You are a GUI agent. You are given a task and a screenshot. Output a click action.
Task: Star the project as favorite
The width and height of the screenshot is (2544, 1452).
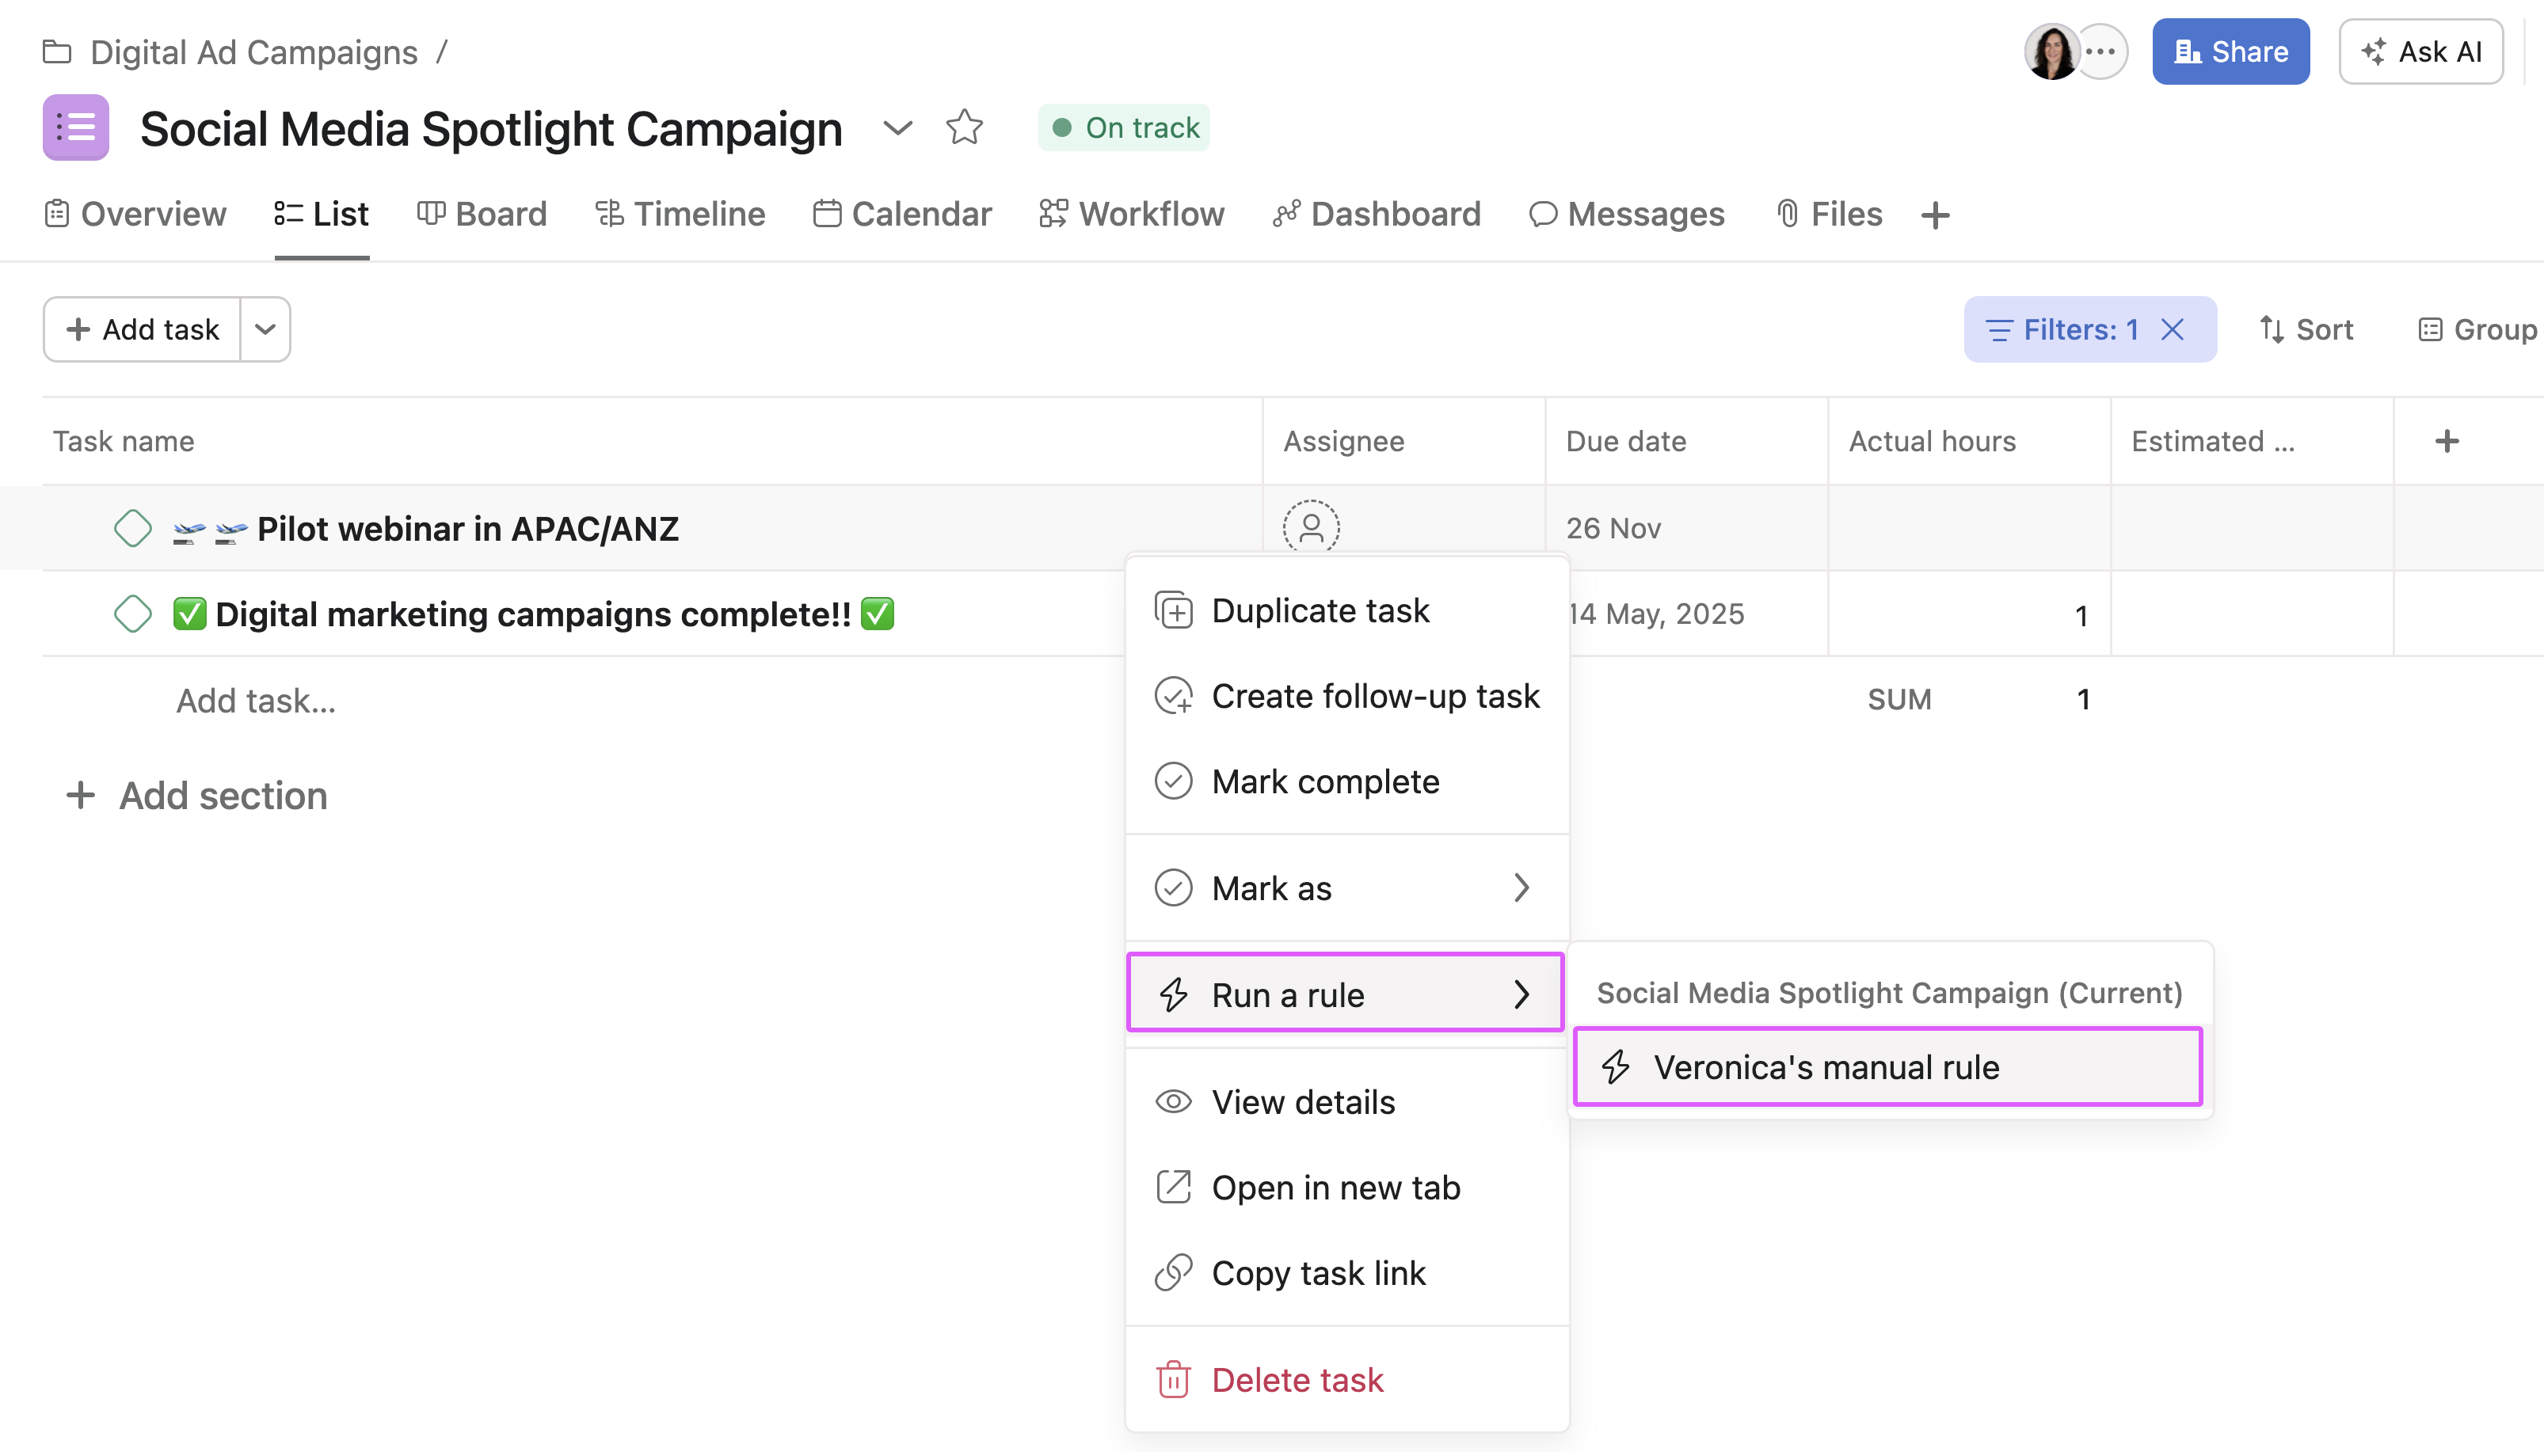pyautogui.click(x=964, y=127)
